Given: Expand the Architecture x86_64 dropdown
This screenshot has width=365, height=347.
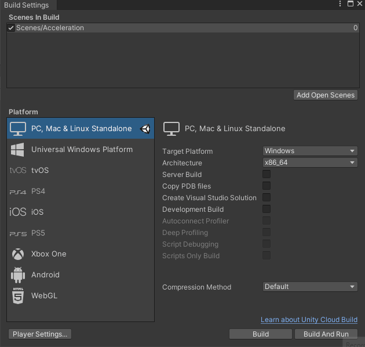Looking at the screenshot, I should tap(310, 162).
